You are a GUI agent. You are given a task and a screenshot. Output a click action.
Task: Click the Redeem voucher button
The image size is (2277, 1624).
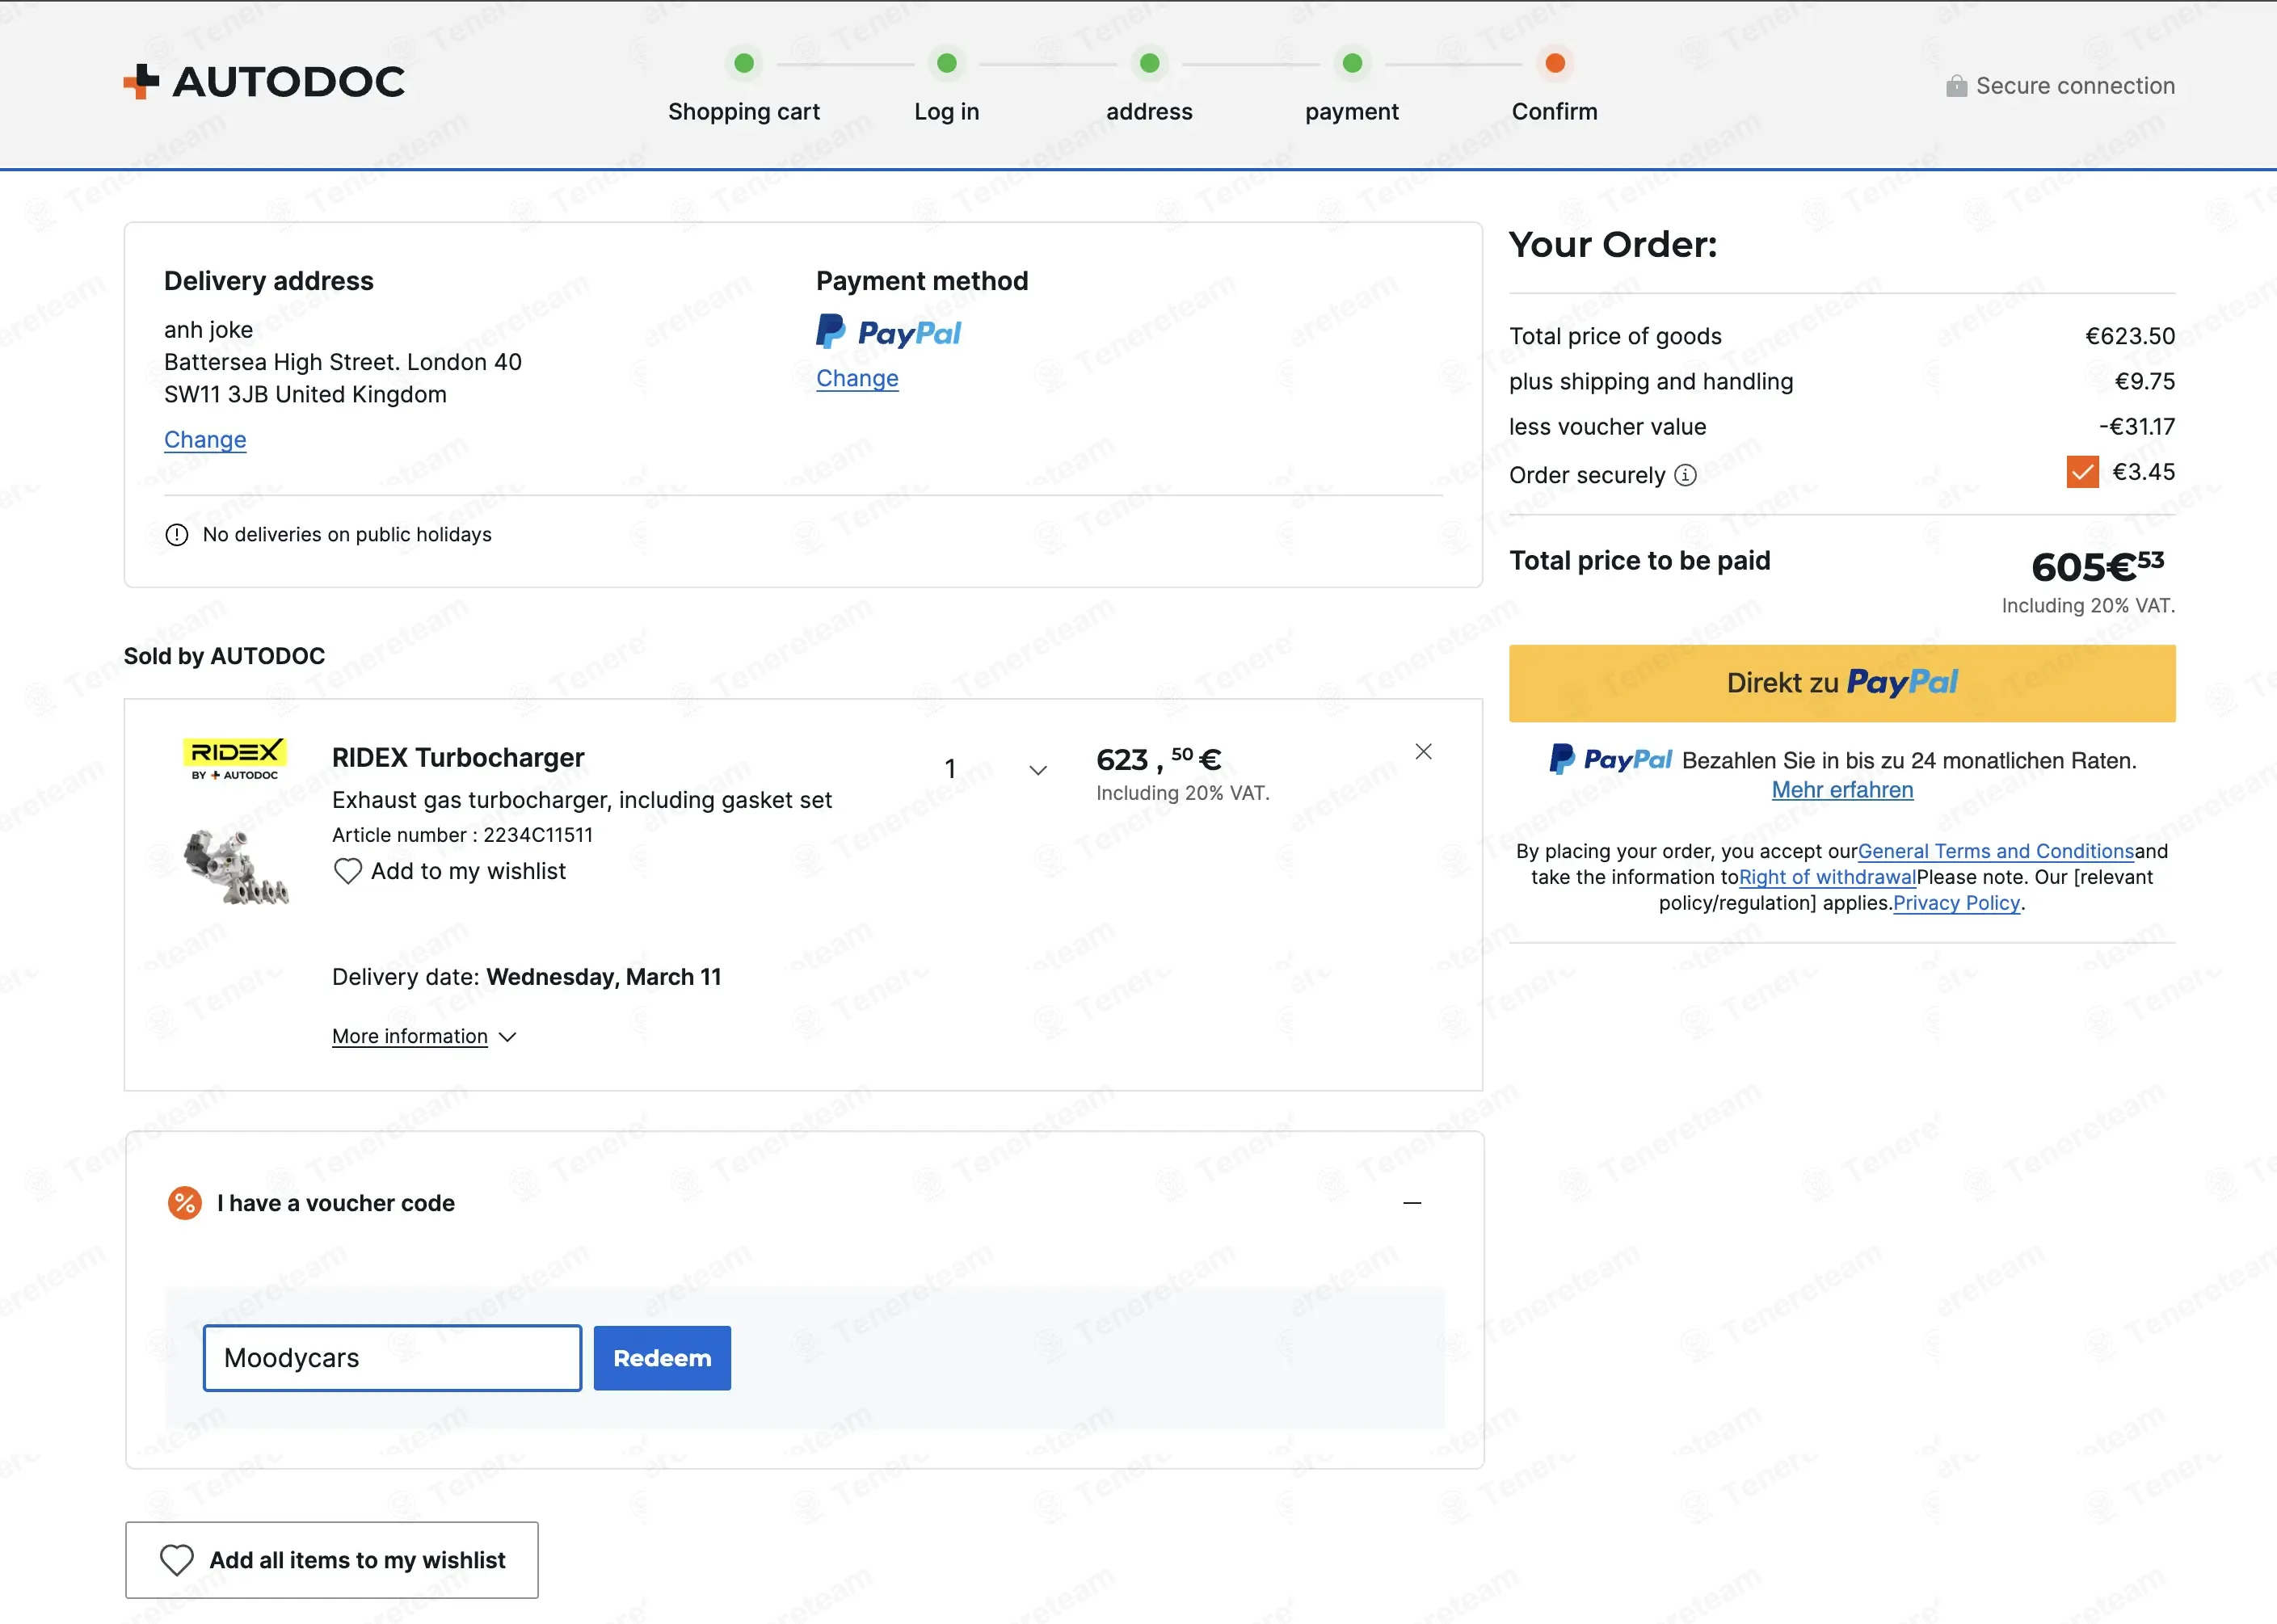(662, 1358)
